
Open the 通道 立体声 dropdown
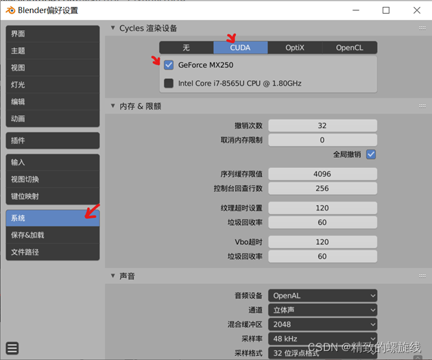tap(322, 310)
